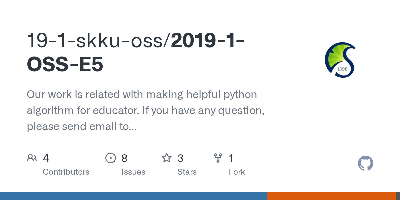
Task: Click the stars count number 3
Action: (180, 158)
